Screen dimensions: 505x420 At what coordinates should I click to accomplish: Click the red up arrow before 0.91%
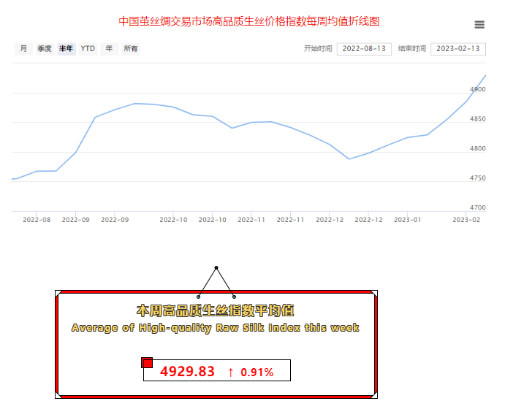pos(231,372)
